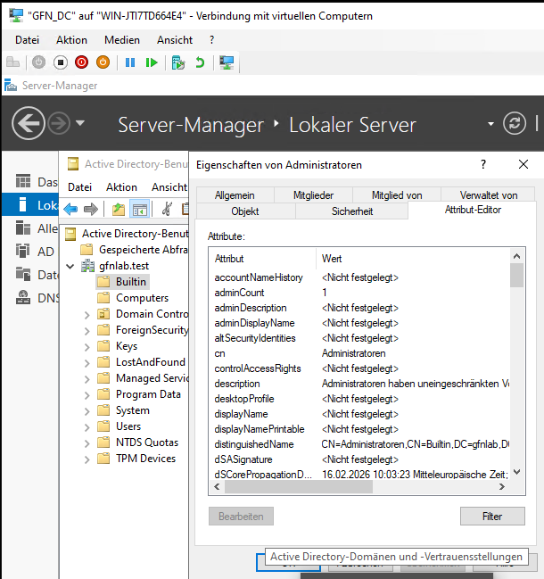Click the Filter button
Image resolution: width=544 pixels, height=579 pixels.
492,516
